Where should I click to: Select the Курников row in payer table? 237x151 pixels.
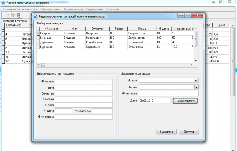pyautogui.click(x=115, y=47)
